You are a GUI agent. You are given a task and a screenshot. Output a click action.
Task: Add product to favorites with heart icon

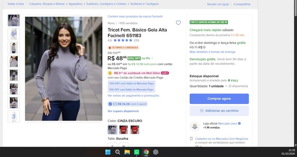pos(178,23)
